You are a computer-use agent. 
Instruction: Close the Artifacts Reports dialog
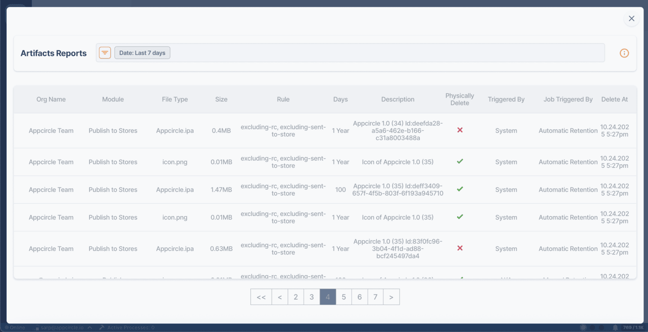(x=631, y=18)
